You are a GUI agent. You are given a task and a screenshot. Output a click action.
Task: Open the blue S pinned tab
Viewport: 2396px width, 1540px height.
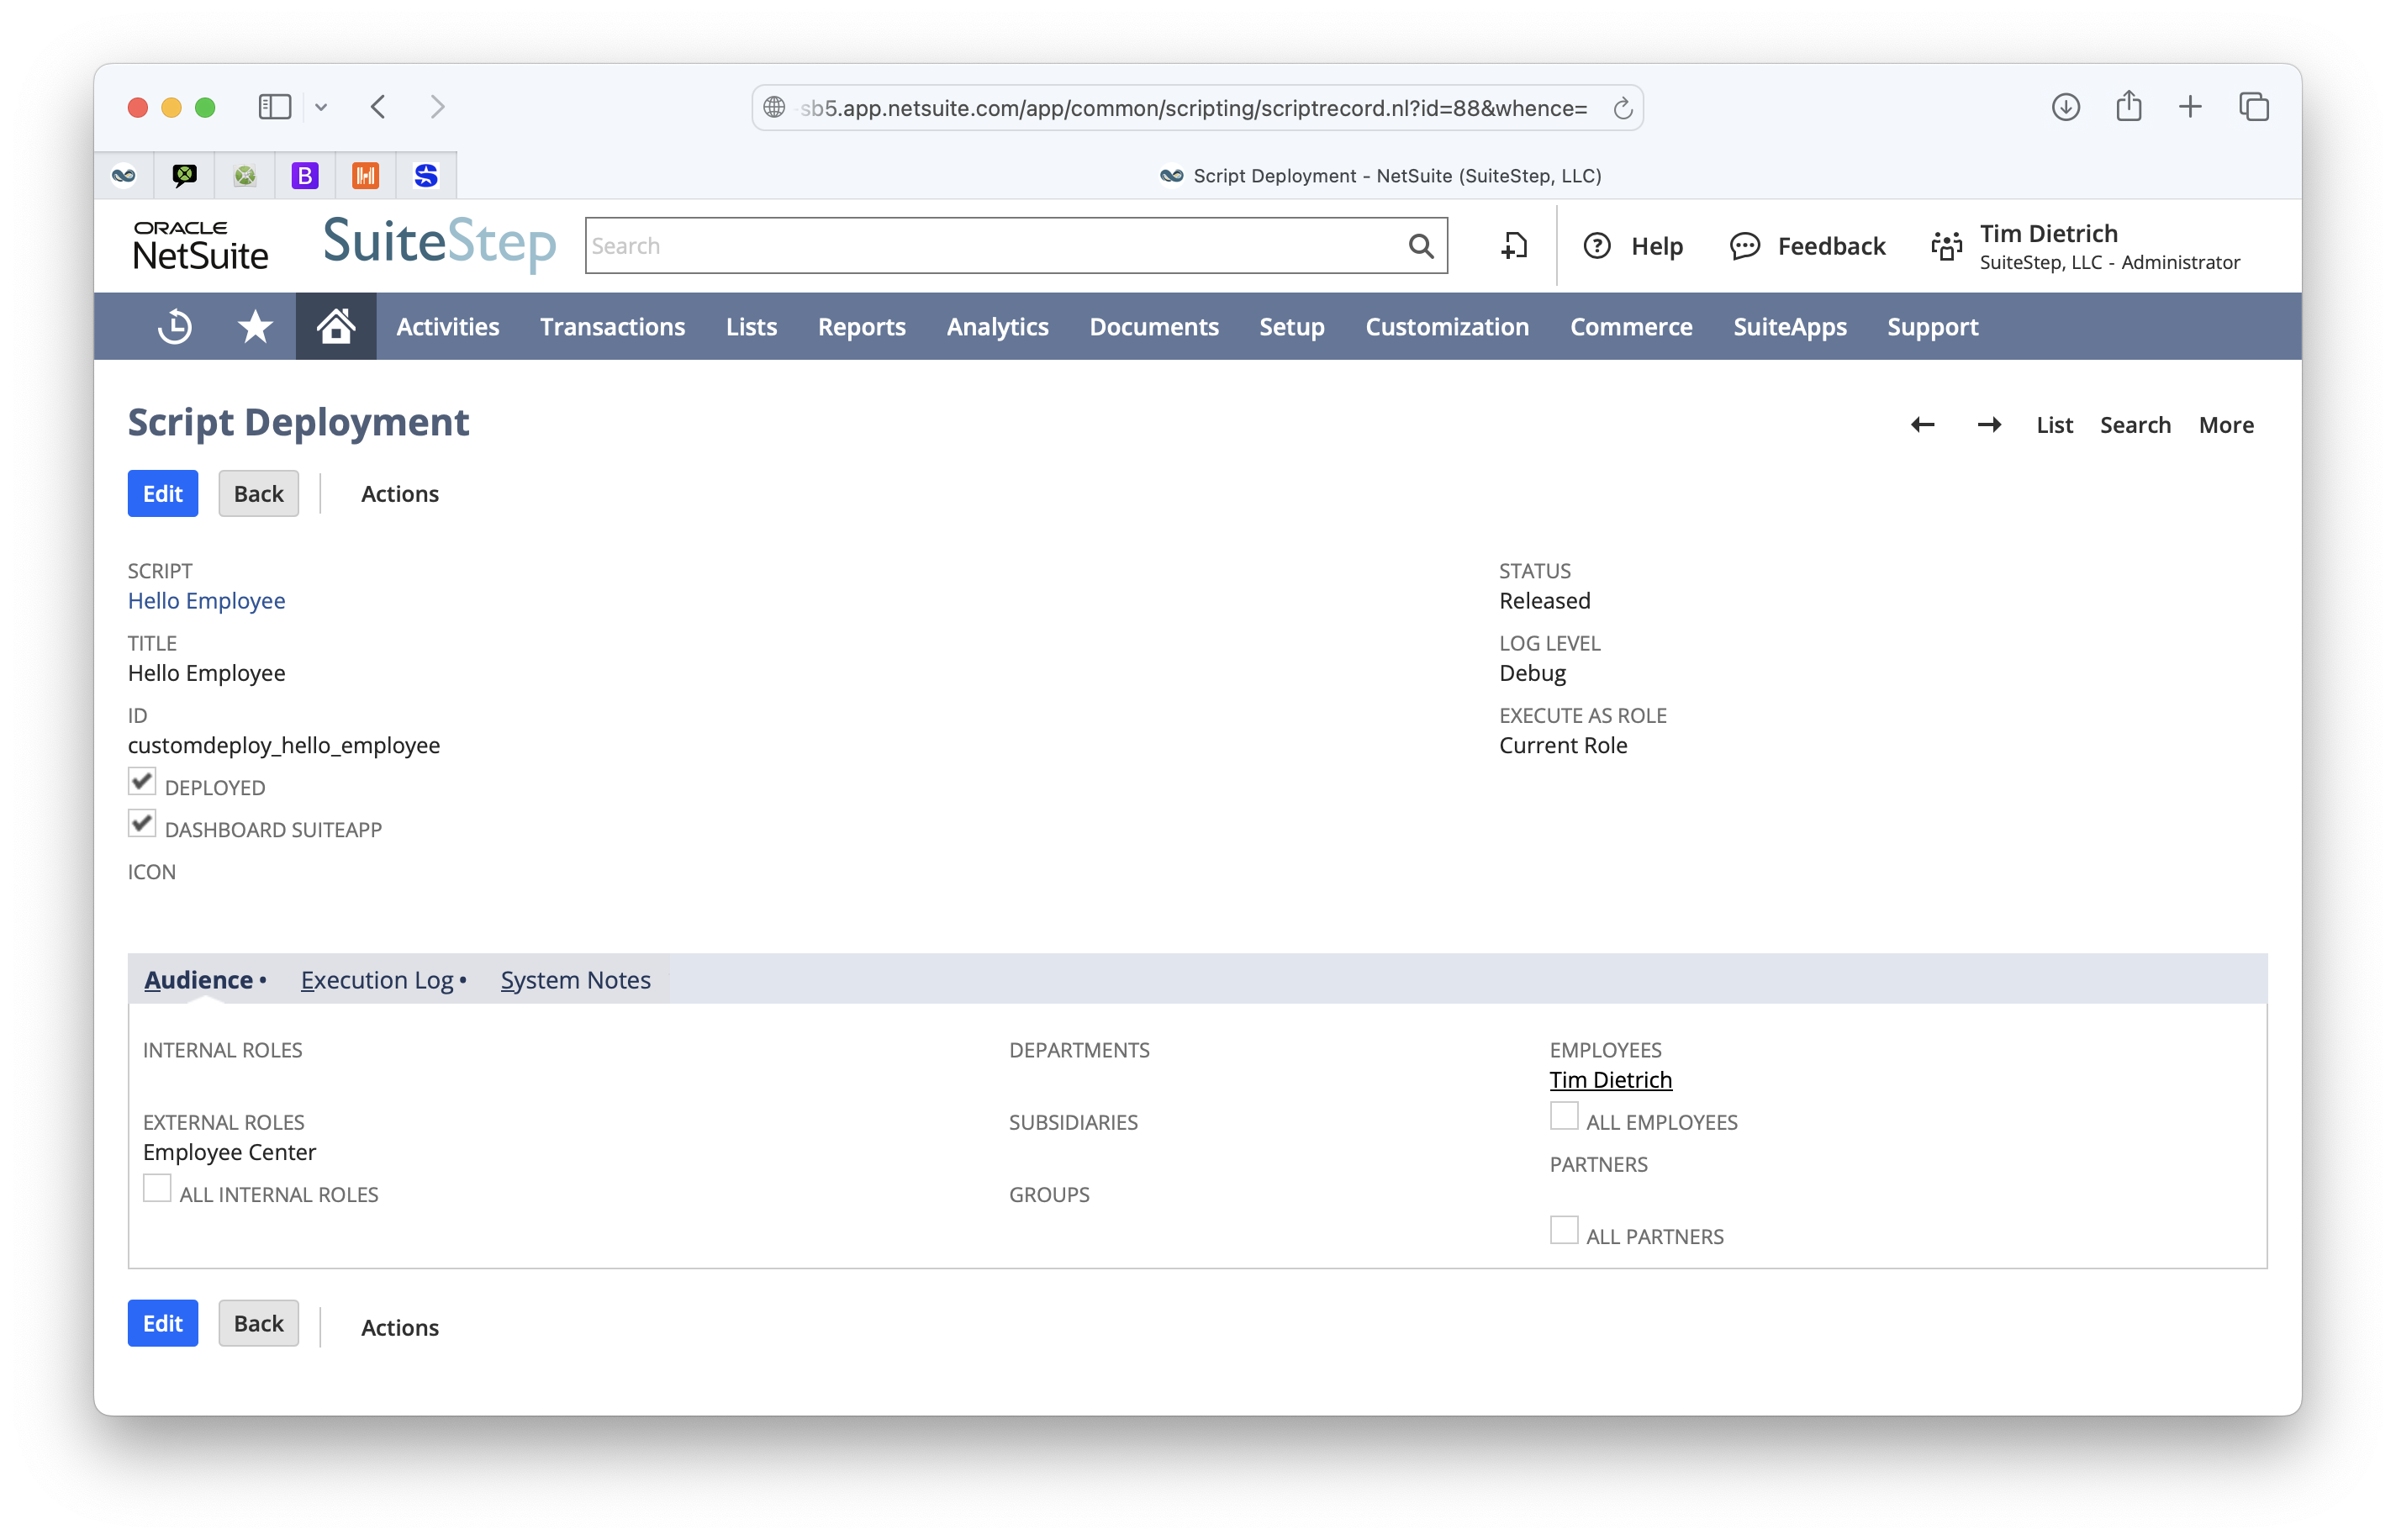coord(426,176)
